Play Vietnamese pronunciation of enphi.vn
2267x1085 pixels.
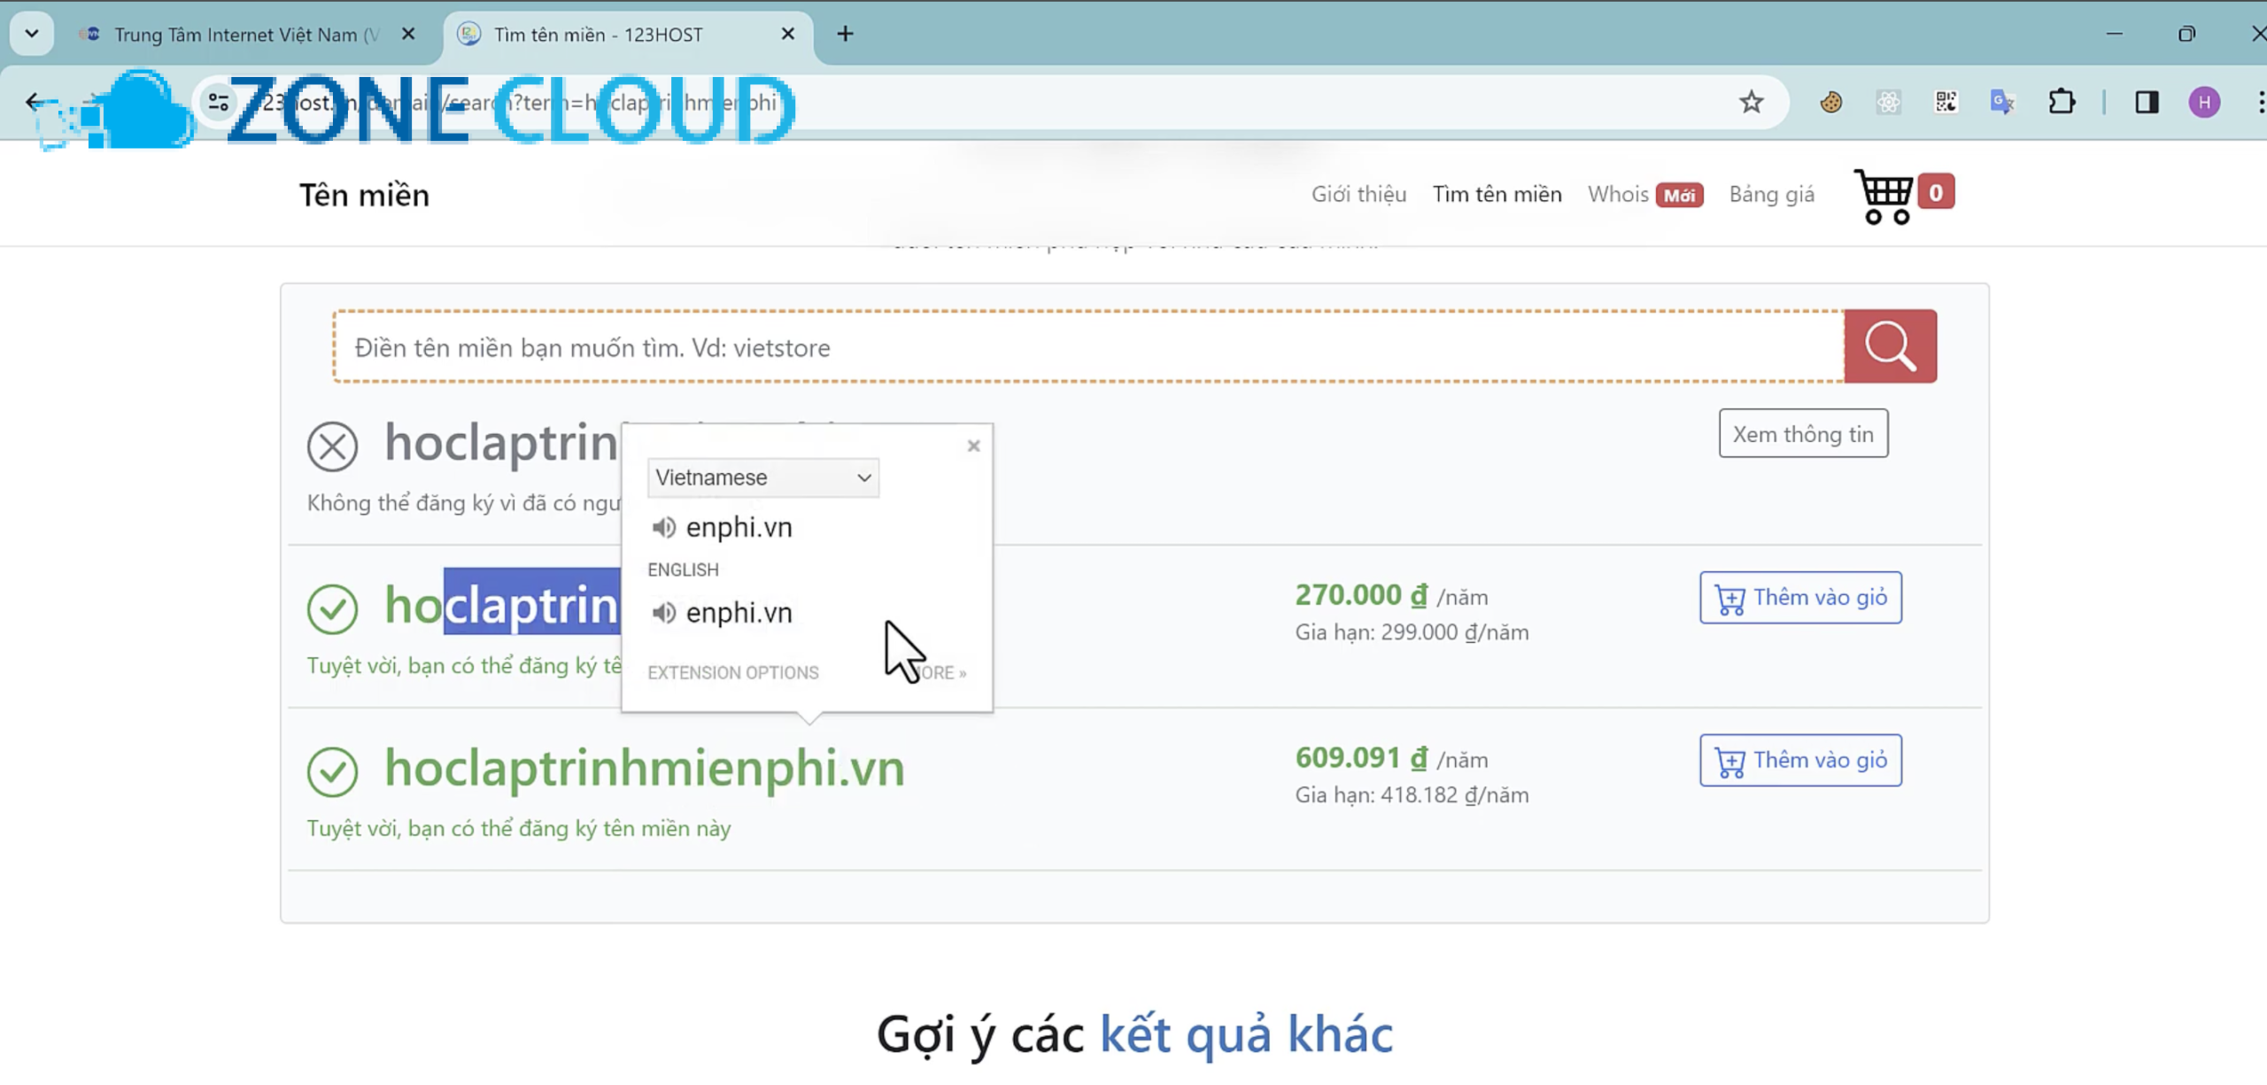[x=663, y=528]
